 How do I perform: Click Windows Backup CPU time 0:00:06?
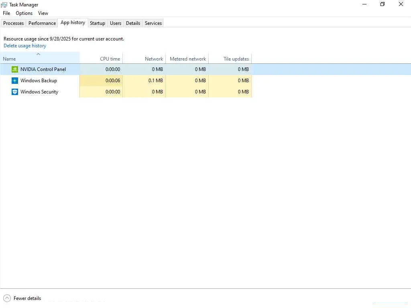tap(101, 81)
